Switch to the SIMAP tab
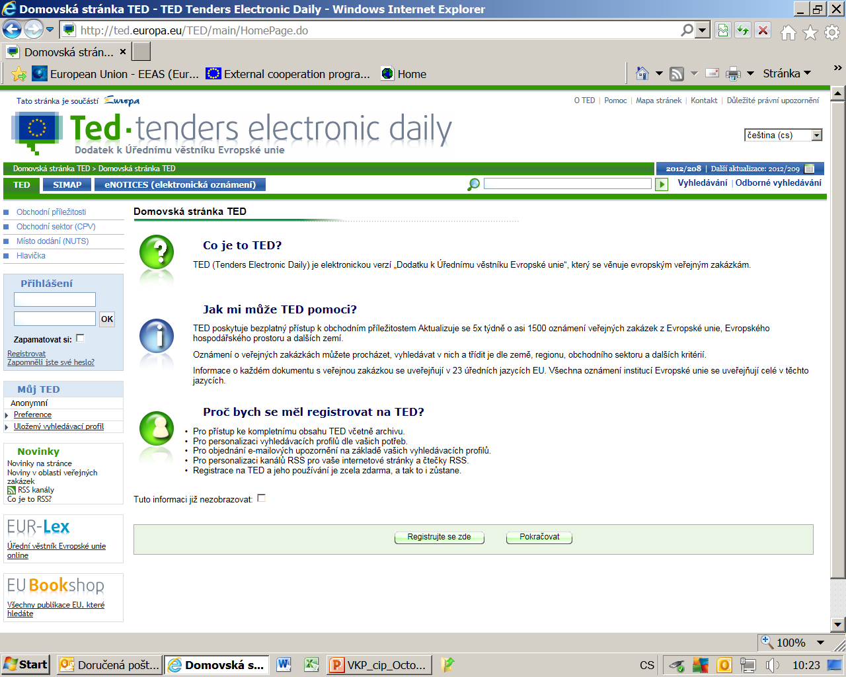846x677 pixels. 67,185
